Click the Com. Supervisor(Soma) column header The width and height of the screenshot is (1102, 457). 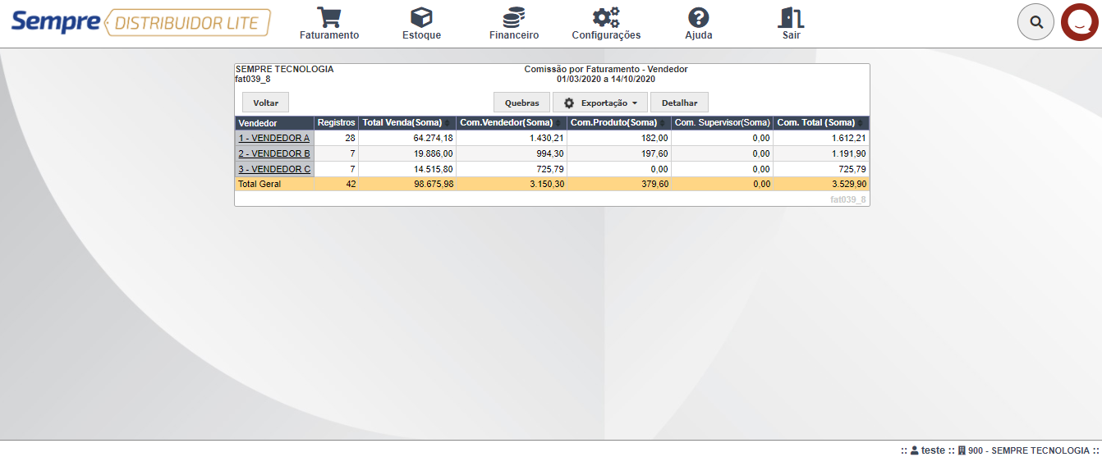click(x=722, y=123)
